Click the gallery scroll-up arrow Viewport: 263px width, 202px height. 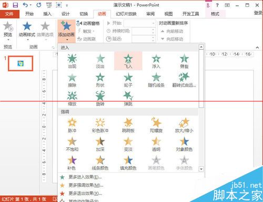pyautogui.click(x=201, y=47)
